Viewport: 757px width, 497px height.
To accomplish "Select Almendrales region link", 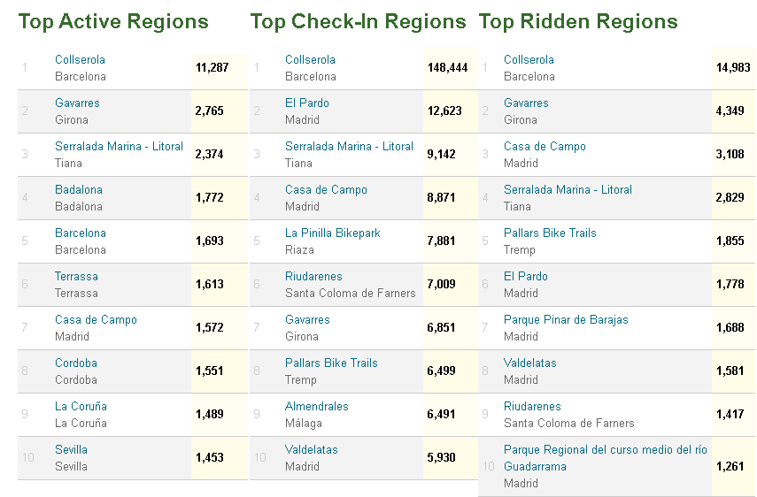I will coord(316,407).
